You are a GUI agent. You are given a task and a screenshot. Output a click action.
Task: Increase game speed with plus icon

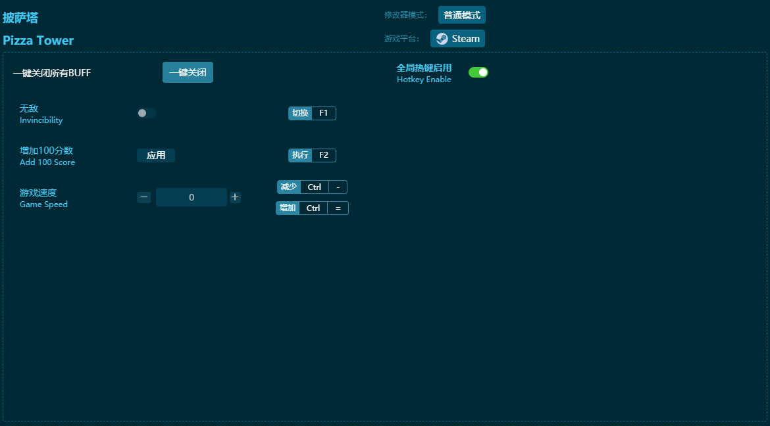(235, 197)
